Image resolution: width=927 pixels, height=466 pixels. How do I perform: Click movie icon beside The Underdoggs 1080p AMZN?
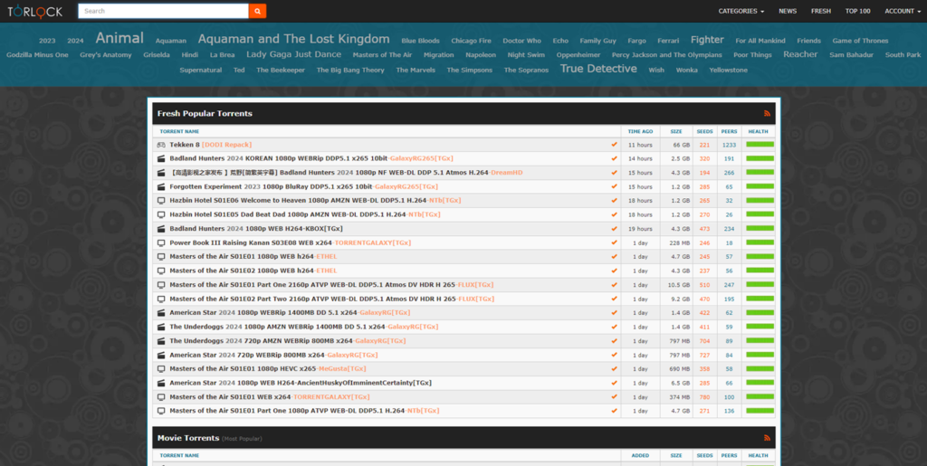point(161,327)
